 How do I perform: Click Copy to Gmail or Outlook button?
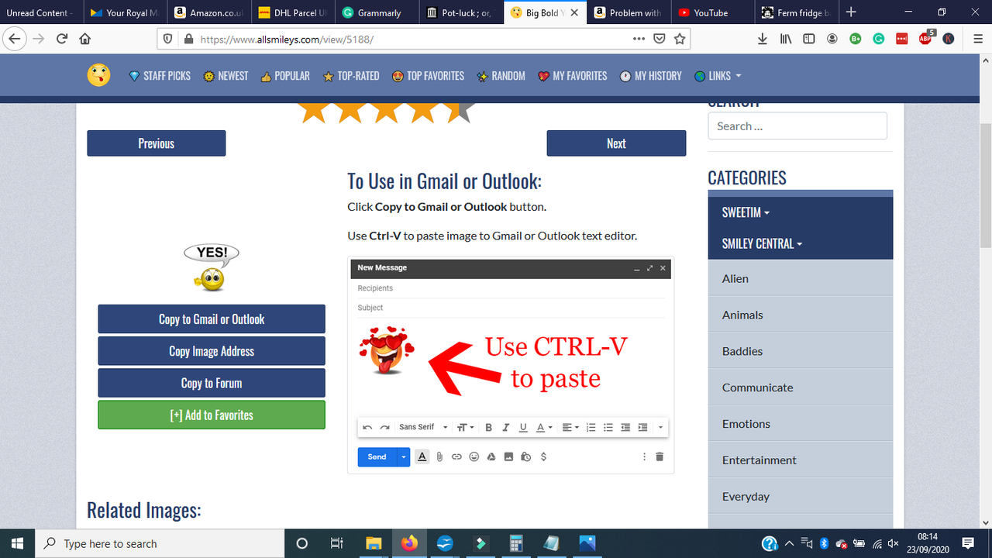(x=212, y=319)
